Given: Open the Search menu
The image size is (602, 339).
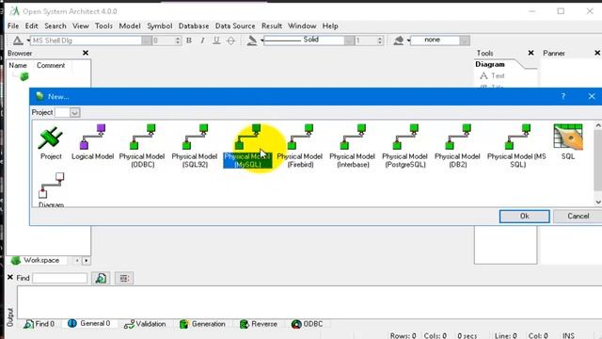Looking at the screenshot, I should [x=55, y=26].
